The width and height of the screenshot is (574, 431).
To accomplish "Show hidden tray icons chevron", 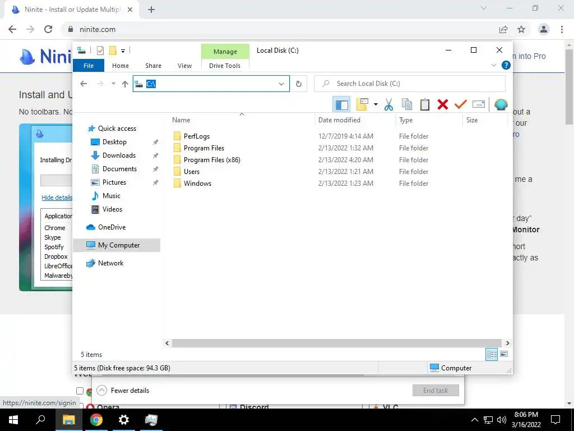I will (474, 420).
